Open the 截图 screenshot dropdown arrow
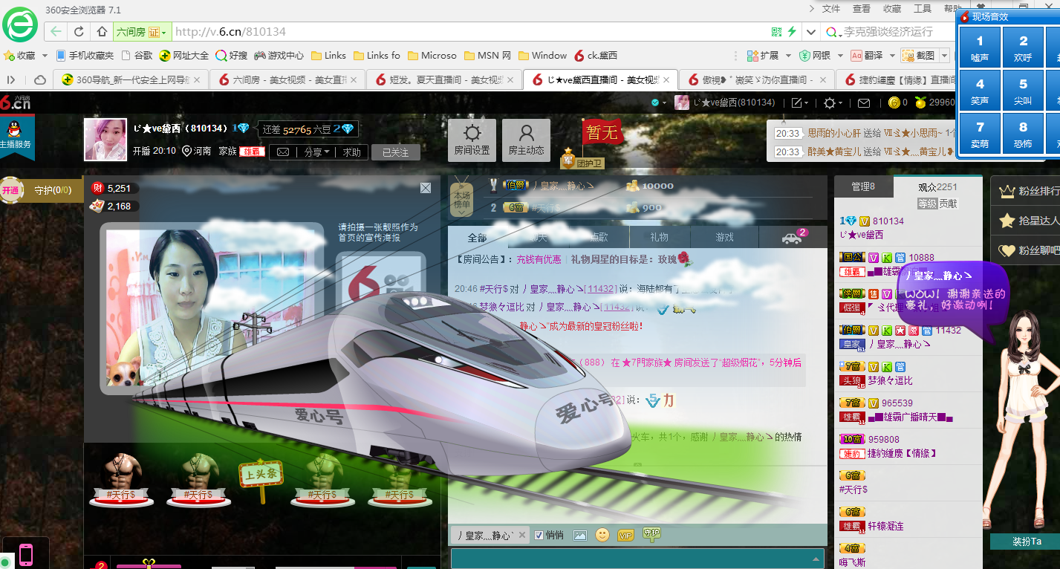Viewport: 1060px width, 569px height. [944, 56]
